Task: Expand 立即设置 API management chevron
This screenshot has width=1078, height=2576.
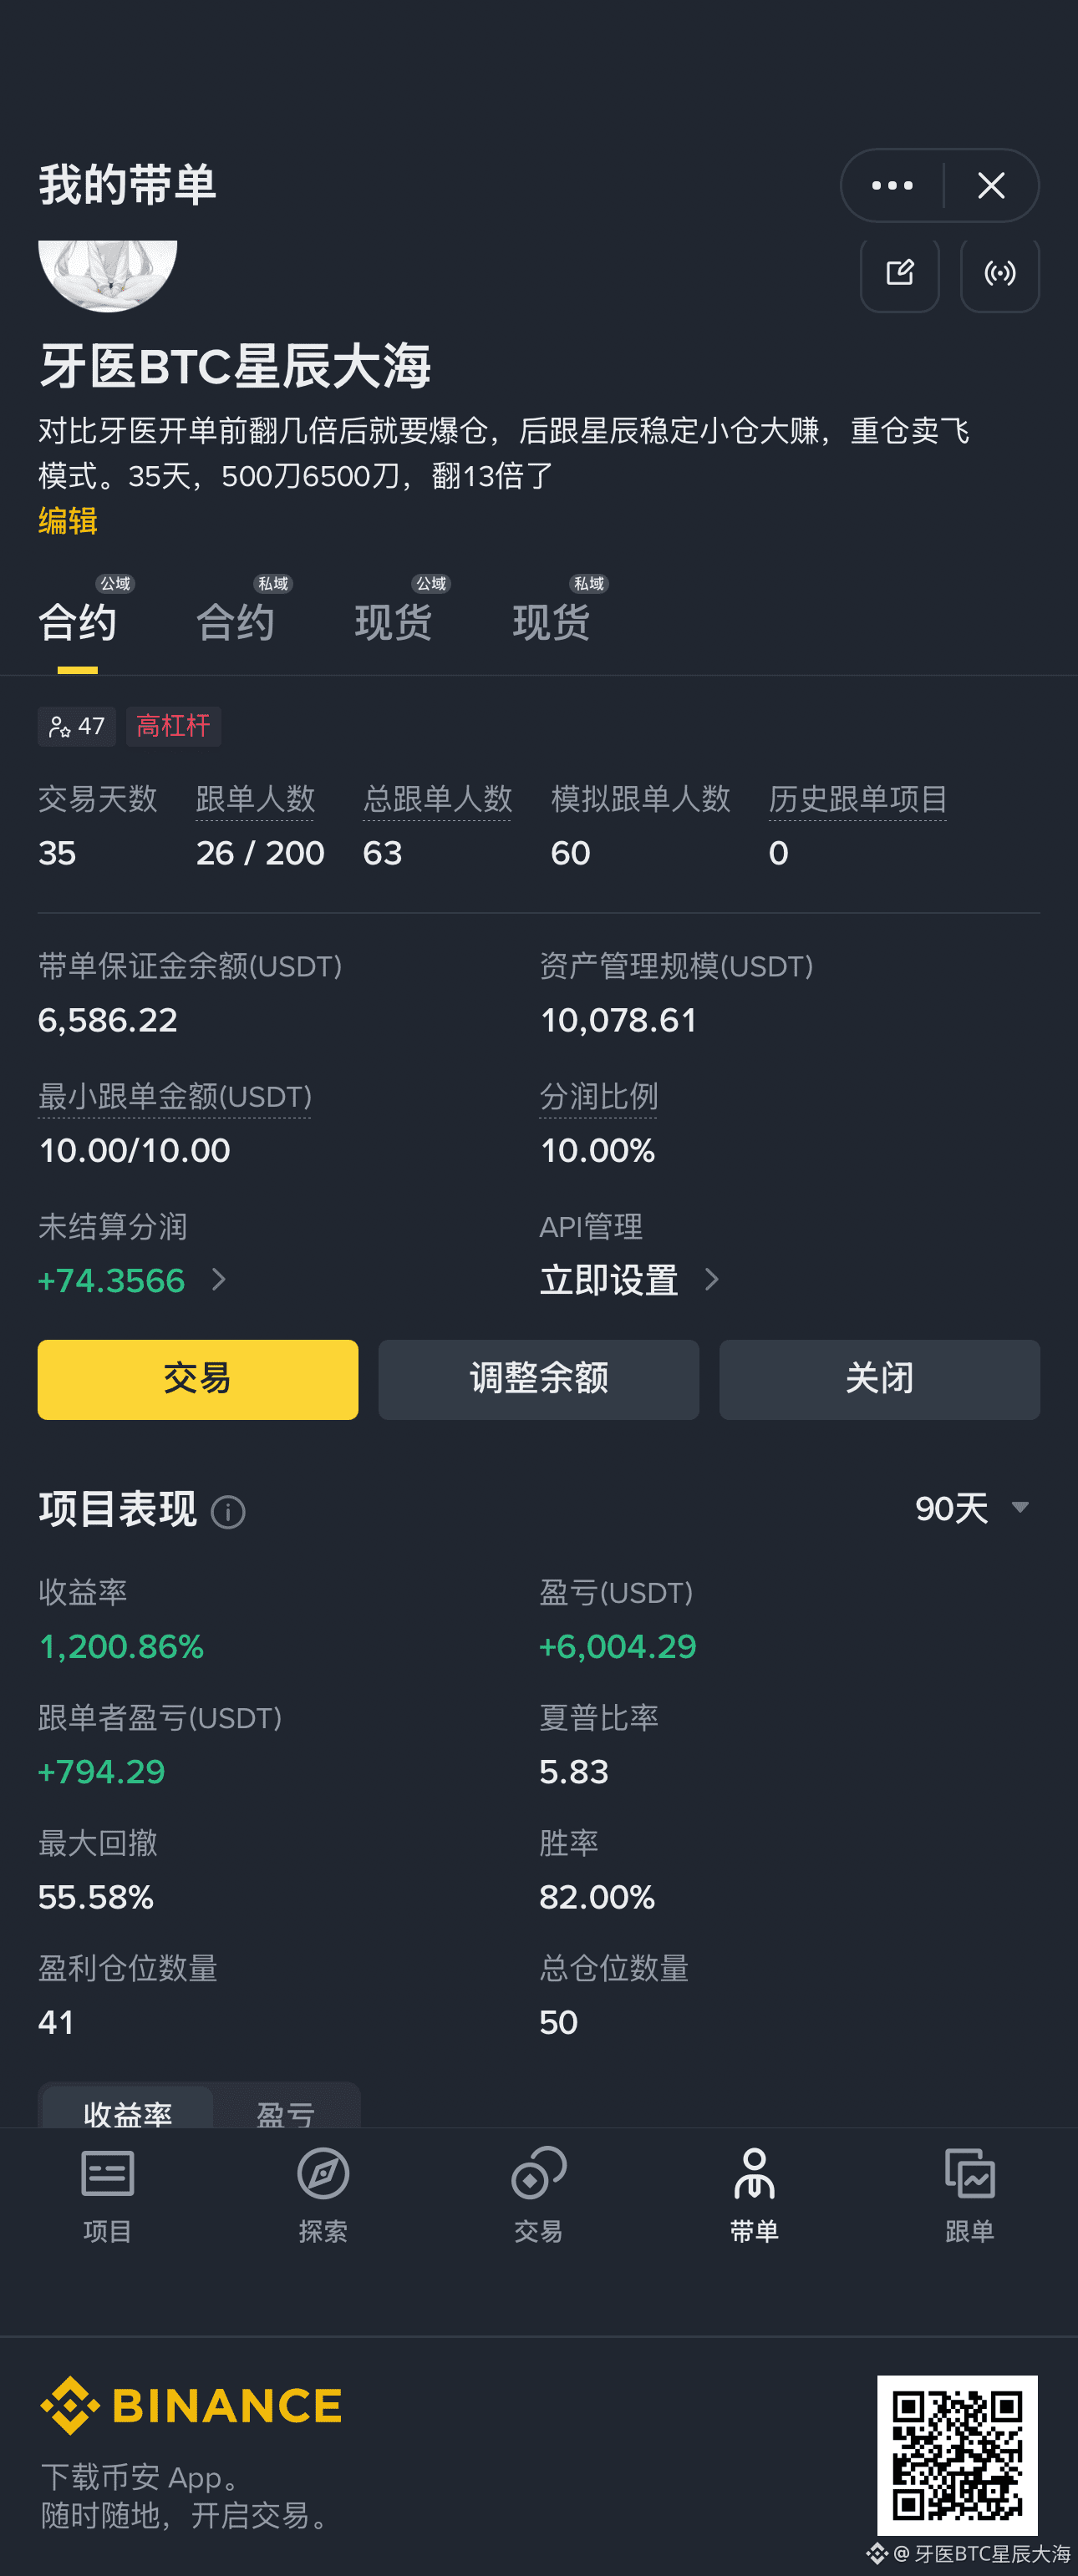Action: point(711,1279)
